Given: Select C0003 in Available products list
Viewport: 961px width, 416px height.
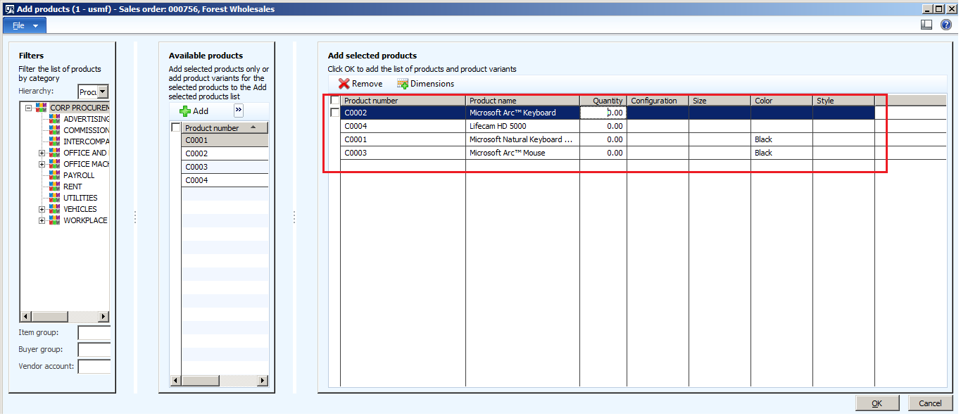Looking at the screenshot, I should coord(225,167).
